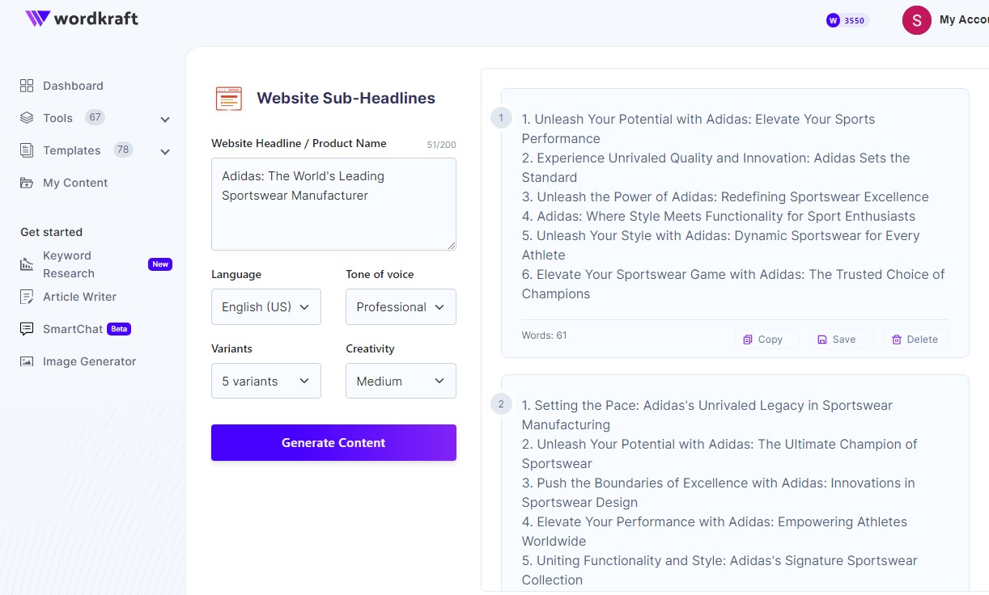Check your credit balance badge
This screenshot has height=595, width=989.
click(847, 20)
